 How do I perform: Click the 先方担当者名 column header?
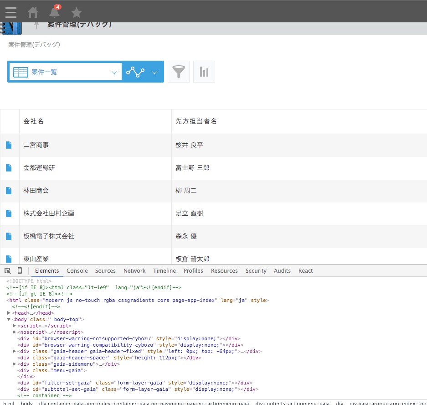point(196,121)
